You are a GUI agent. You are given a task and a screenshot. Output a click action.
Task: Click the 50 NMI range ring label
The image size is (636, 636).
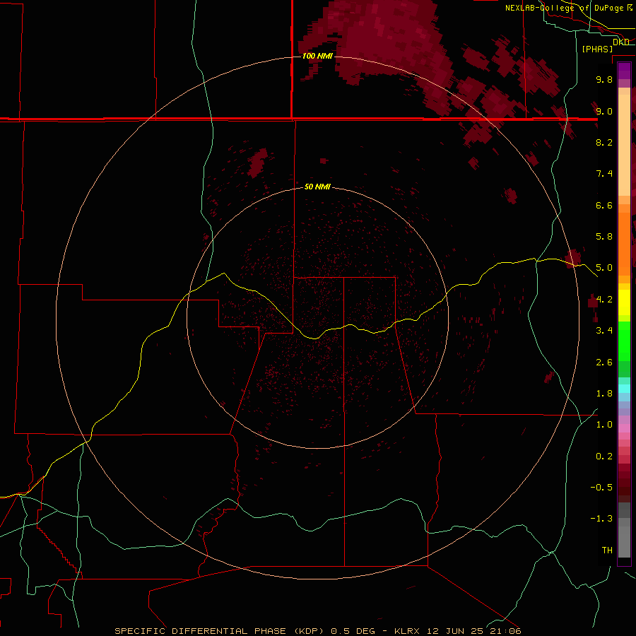coord(317,187)
